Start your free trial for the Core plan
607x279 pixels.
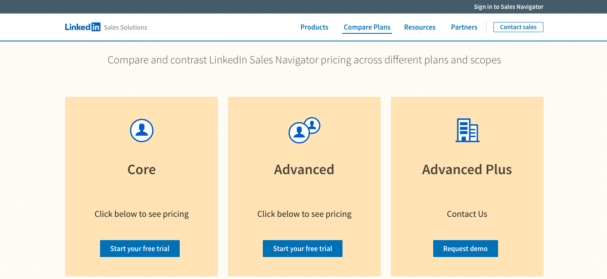tap(139, 249)
